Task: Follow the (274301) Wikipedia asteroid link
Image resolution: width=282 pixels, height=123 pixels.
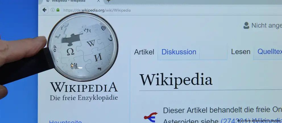Action: click(251, 120)
